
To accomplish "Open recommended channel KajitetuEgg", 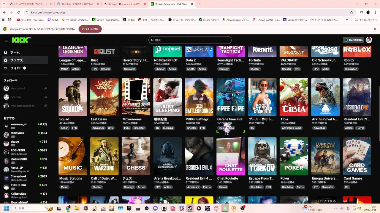I will coord(25,195).
